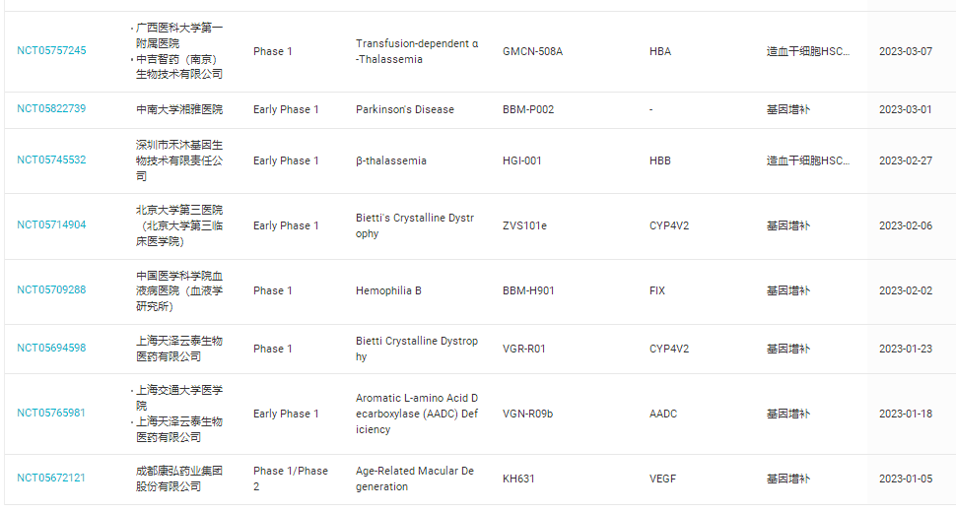956x511 pixels.
Task: Select the KH631 drug cell
Action: (x=518, y=479)
